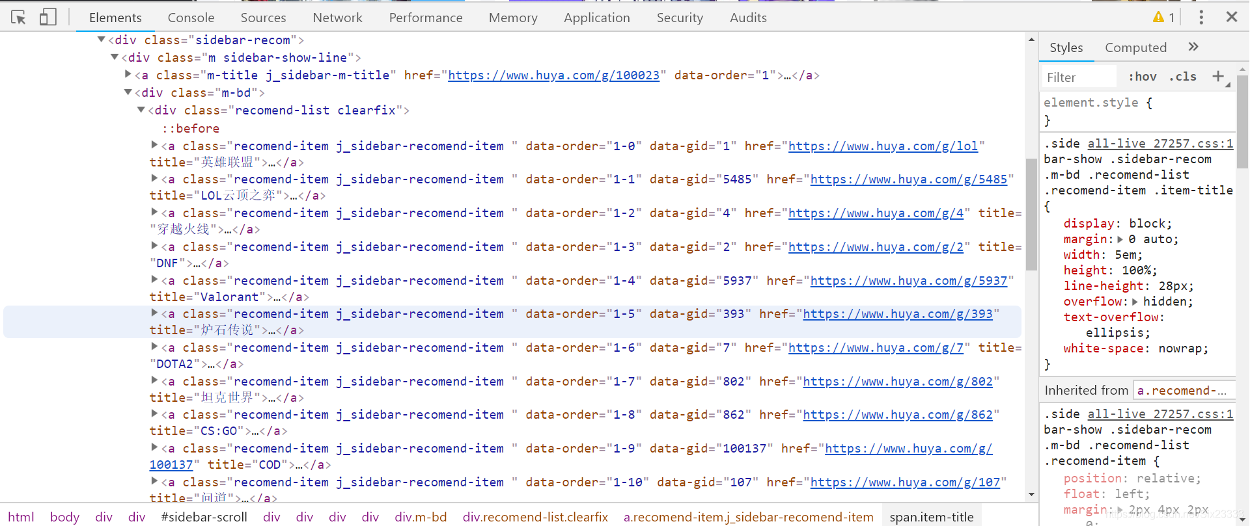The height and width of the screenshot is (526, 1250).
Task: Click the styles Filter input field
Action: point(1079,77)
